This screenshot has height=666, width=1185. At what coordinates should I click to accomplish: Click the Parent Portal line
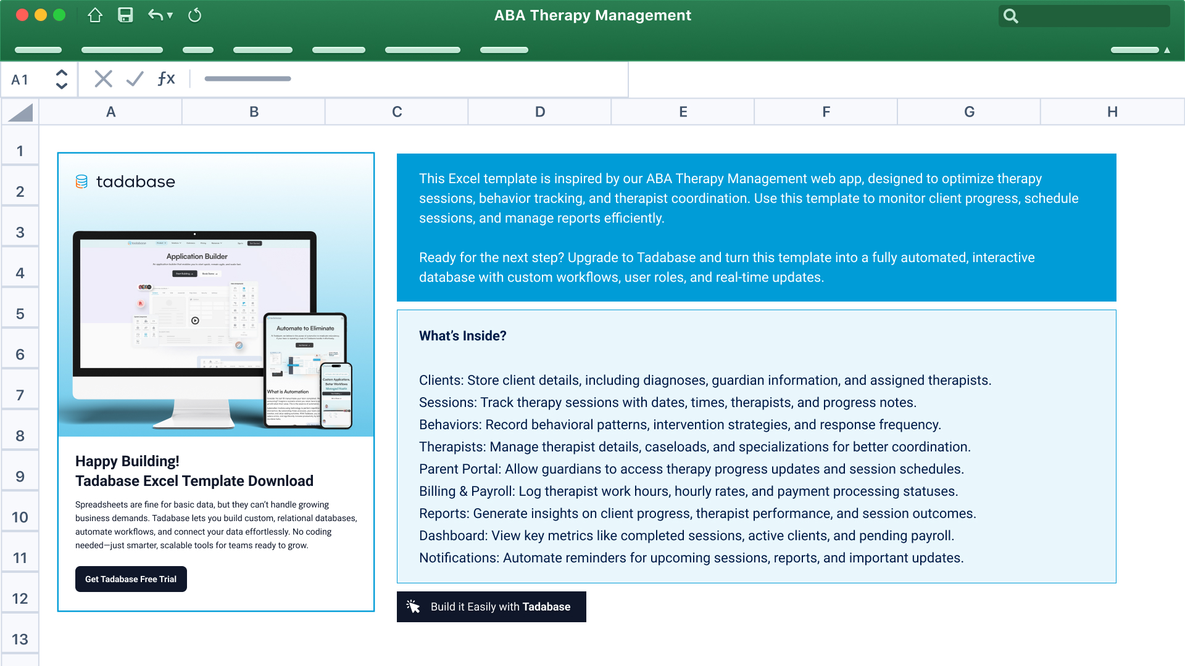[x=691, y=469]
